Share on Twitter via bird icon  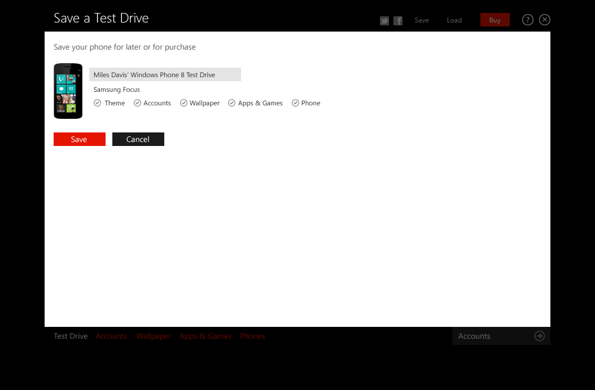[384, 20]
